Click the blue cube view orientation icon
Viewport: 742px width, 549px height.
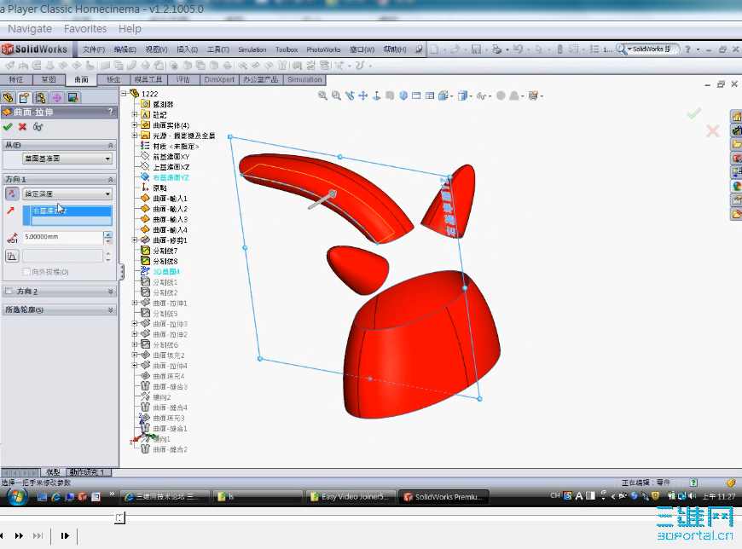point(403,95)
